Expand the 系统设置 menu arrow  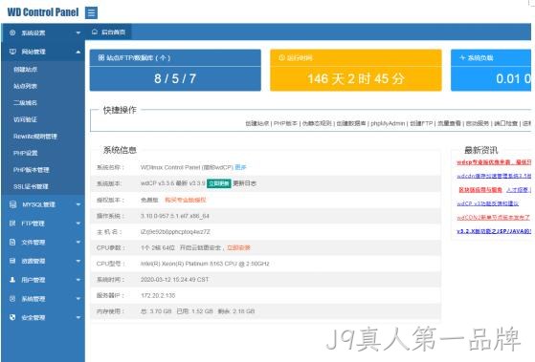pyautogui.click(x=78, y=32)
